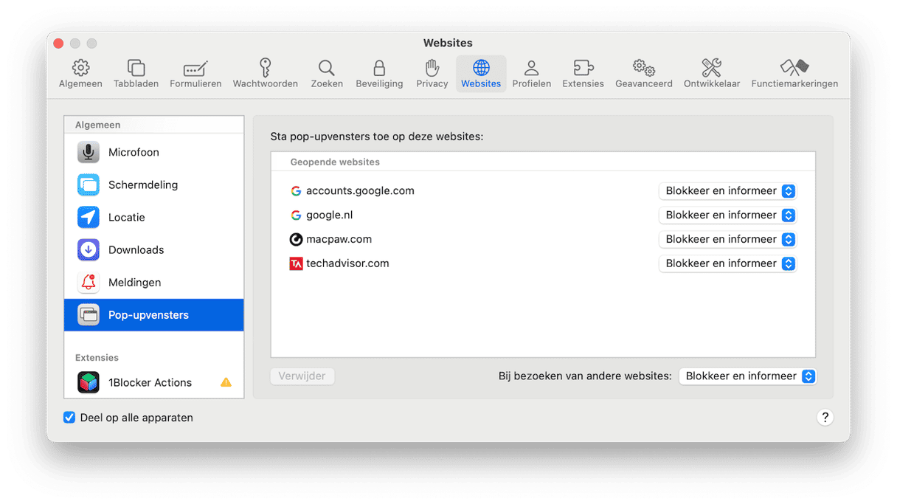Open the Tabbladen preferences pane

point(136,74)
